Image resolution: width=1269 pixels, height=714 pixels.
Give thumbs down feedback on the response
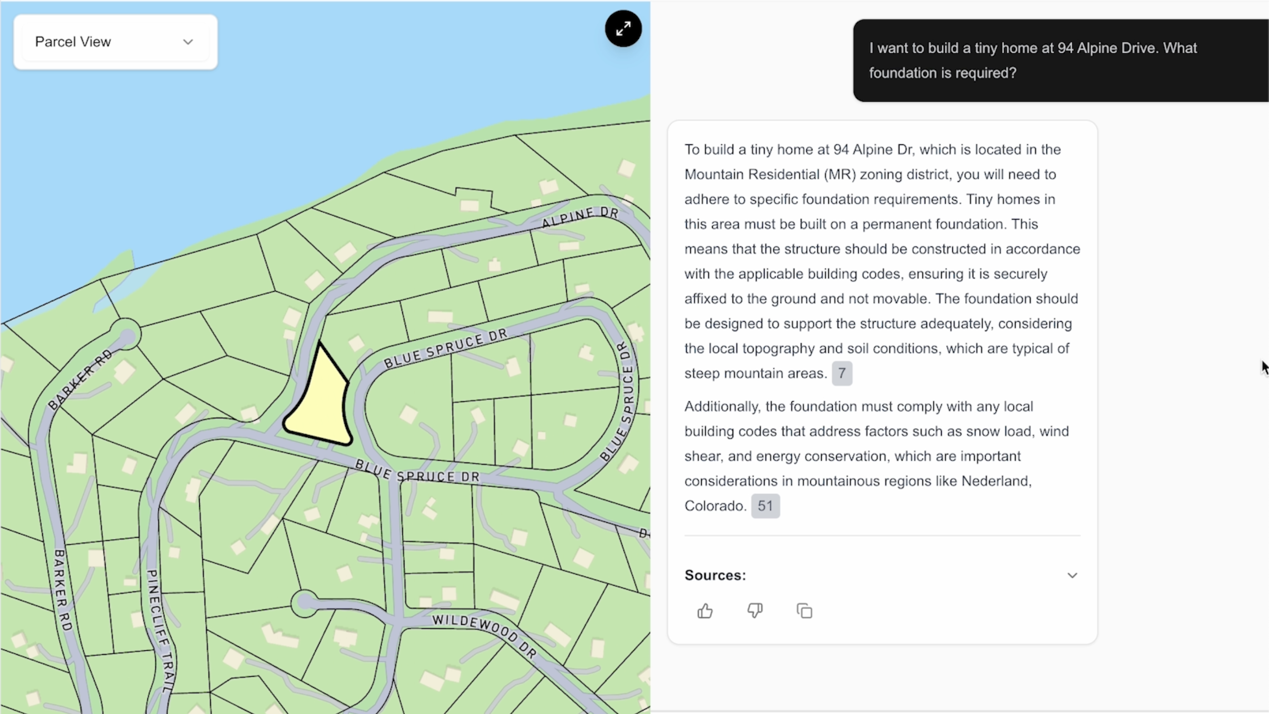coord(754,611)
